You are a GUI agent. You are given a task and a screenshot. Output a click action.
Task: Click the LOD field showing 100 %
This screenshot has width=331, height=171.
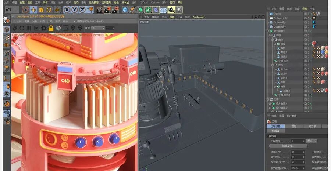point(297,168)
